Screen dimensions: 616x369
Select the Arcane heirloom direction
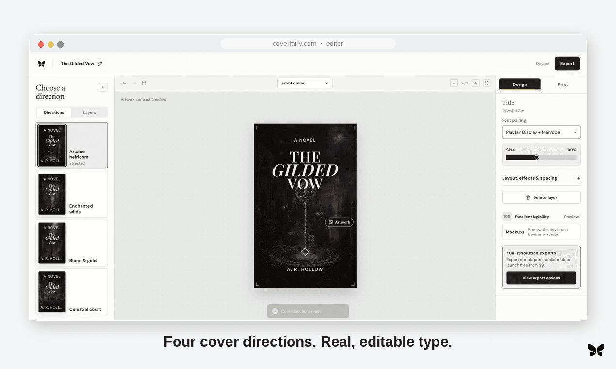pos(72,145)
